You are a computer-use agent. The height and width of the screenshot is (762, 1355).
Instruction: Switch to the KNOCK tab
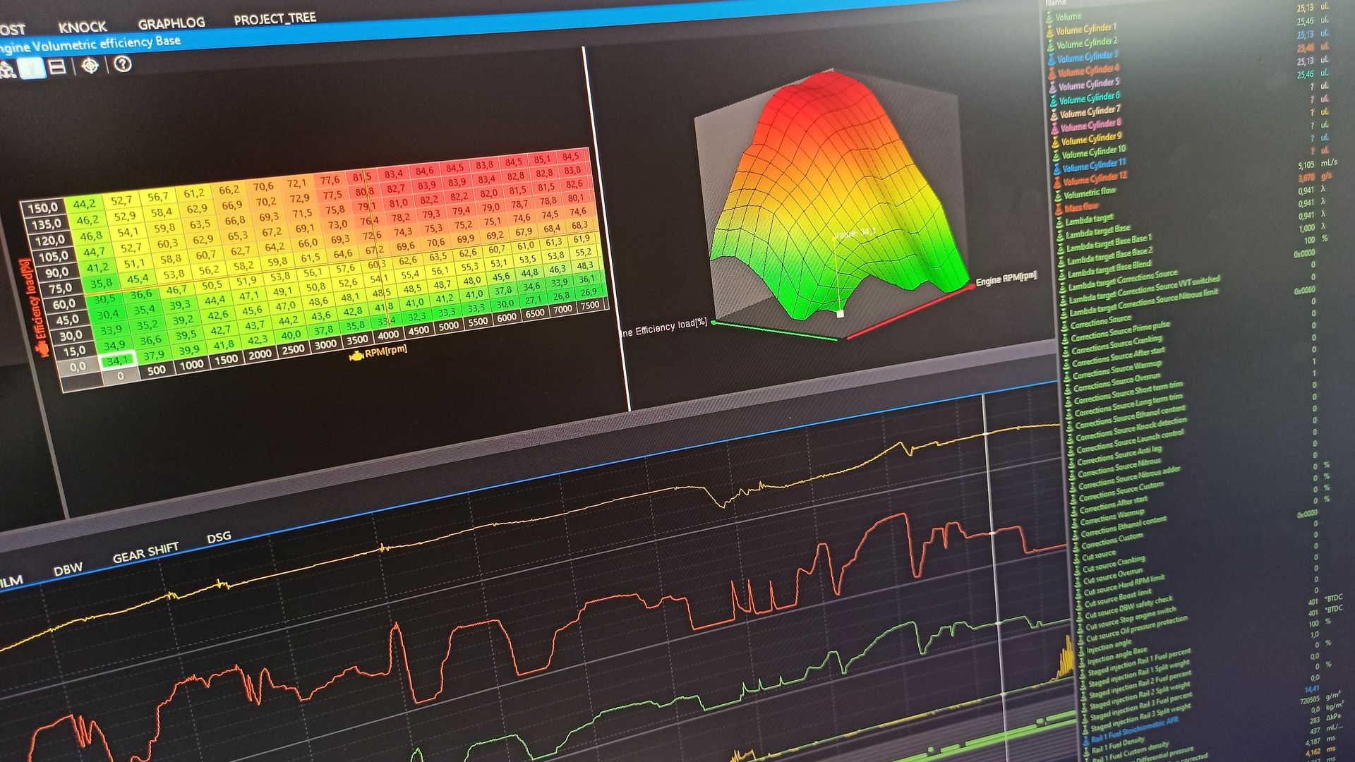[84, 26]
